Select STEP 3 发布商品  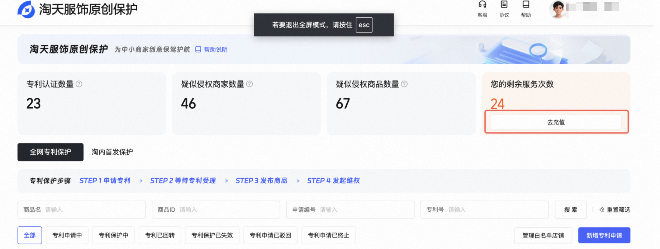click(261, 180)
